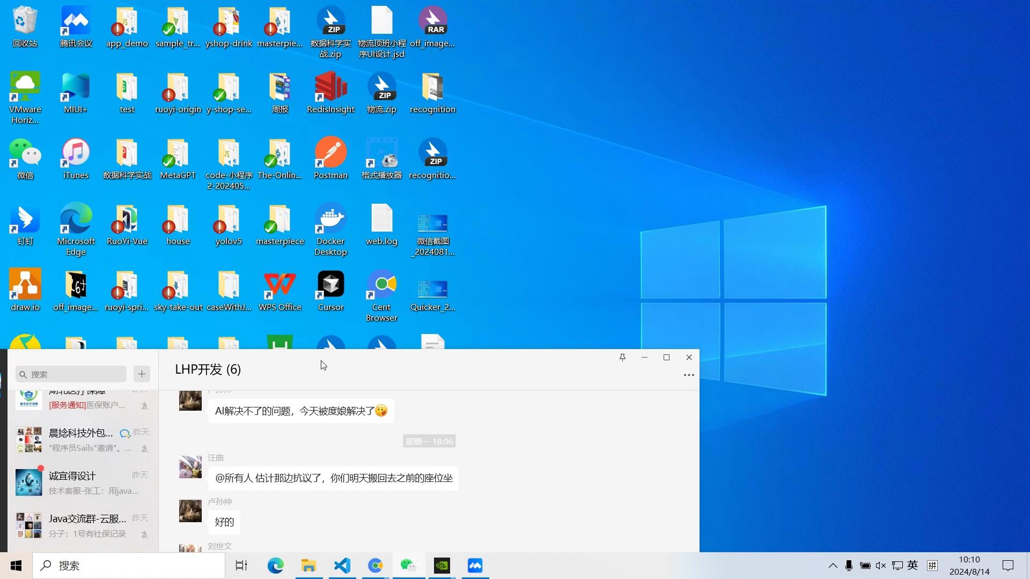Focus the WeChat search box

click(x=71, y=374)
